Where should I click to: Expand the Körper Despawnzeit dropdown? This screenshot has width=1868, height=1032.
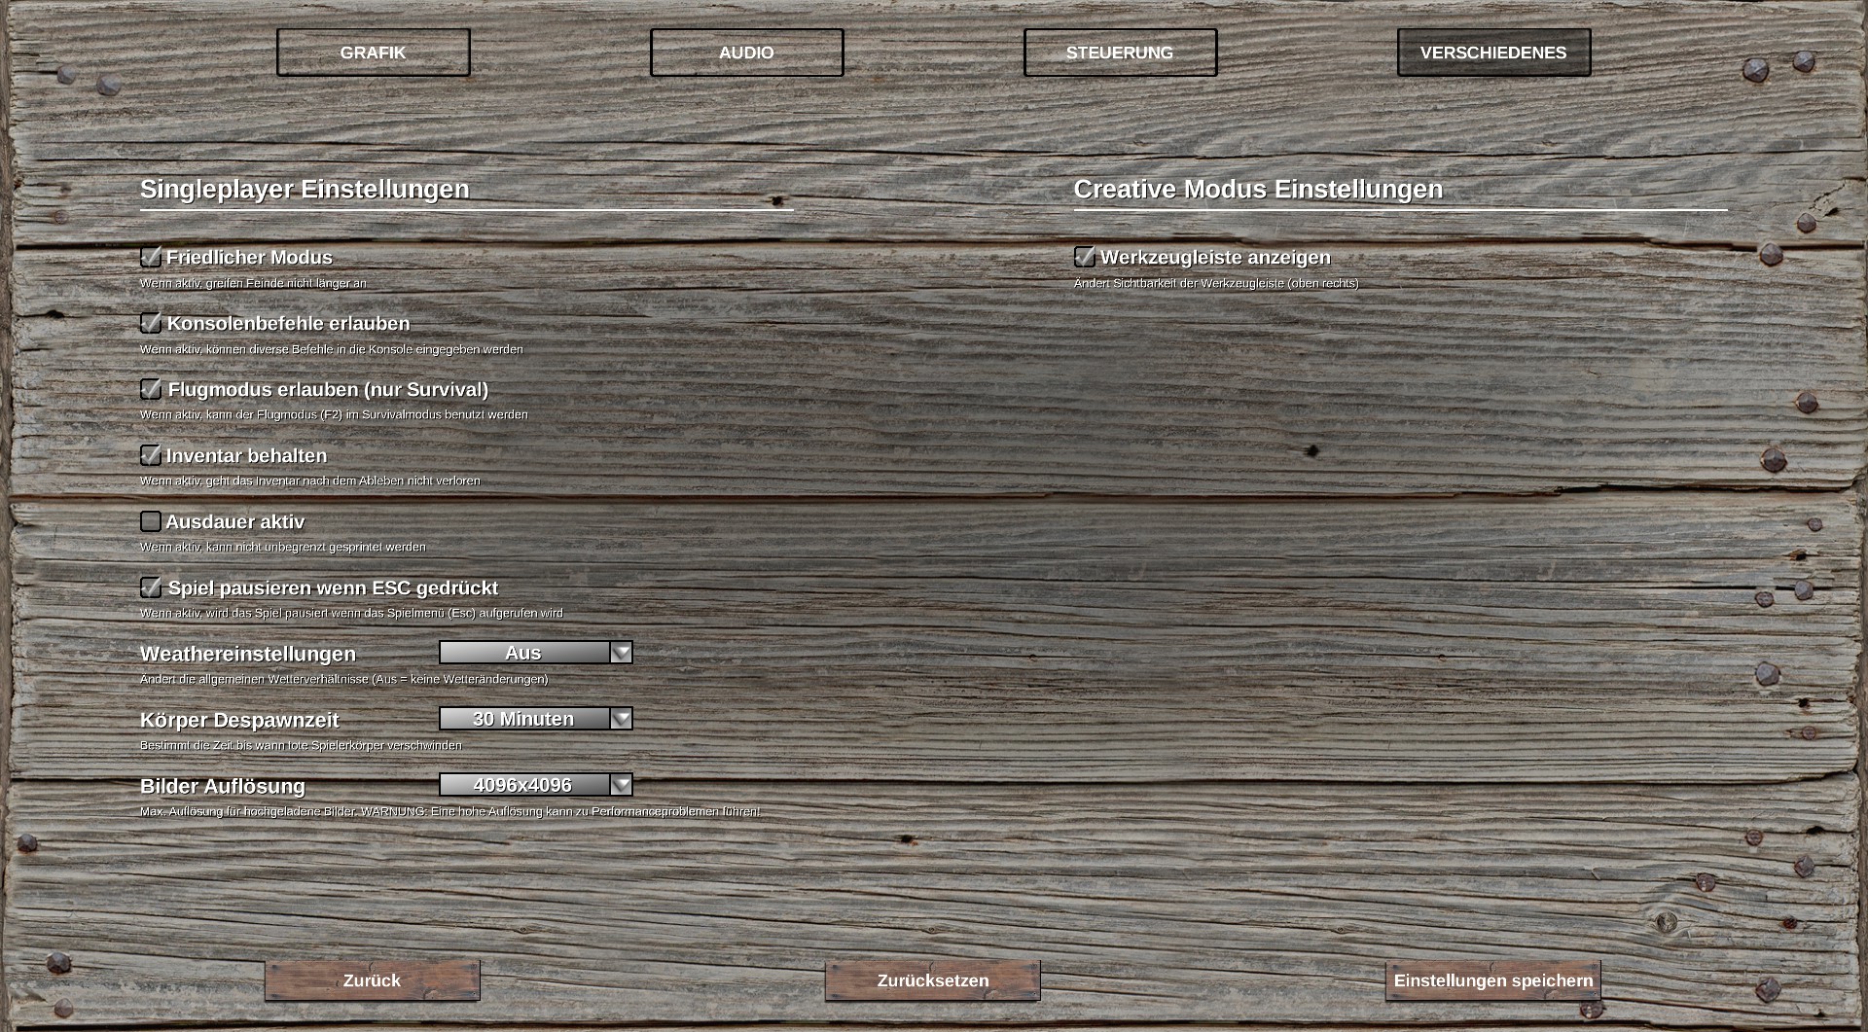[x=523, y=719]
